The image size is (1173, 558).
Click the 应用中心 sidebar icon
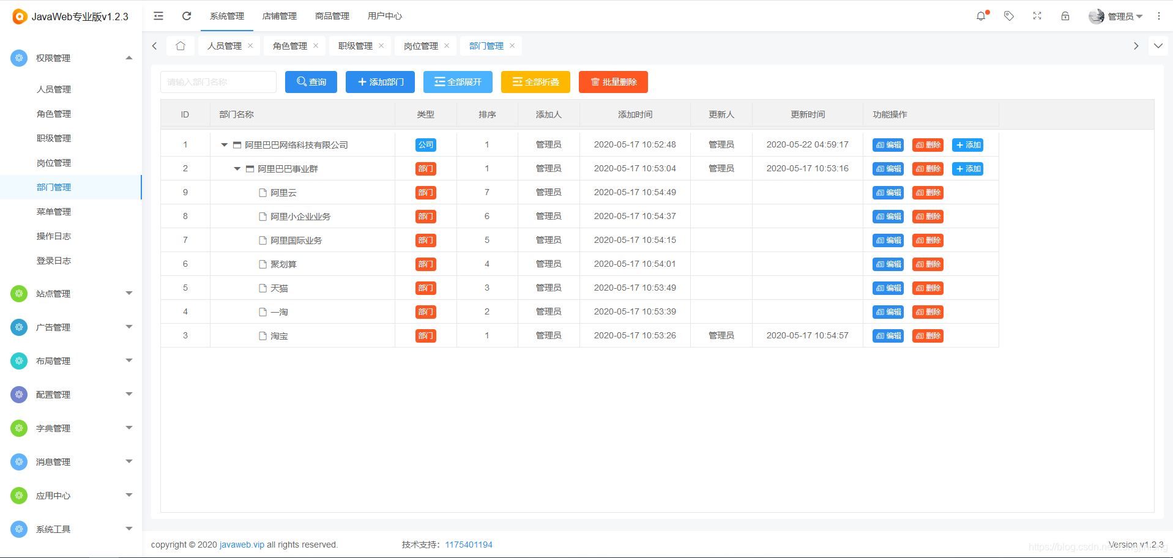point(19,496)
